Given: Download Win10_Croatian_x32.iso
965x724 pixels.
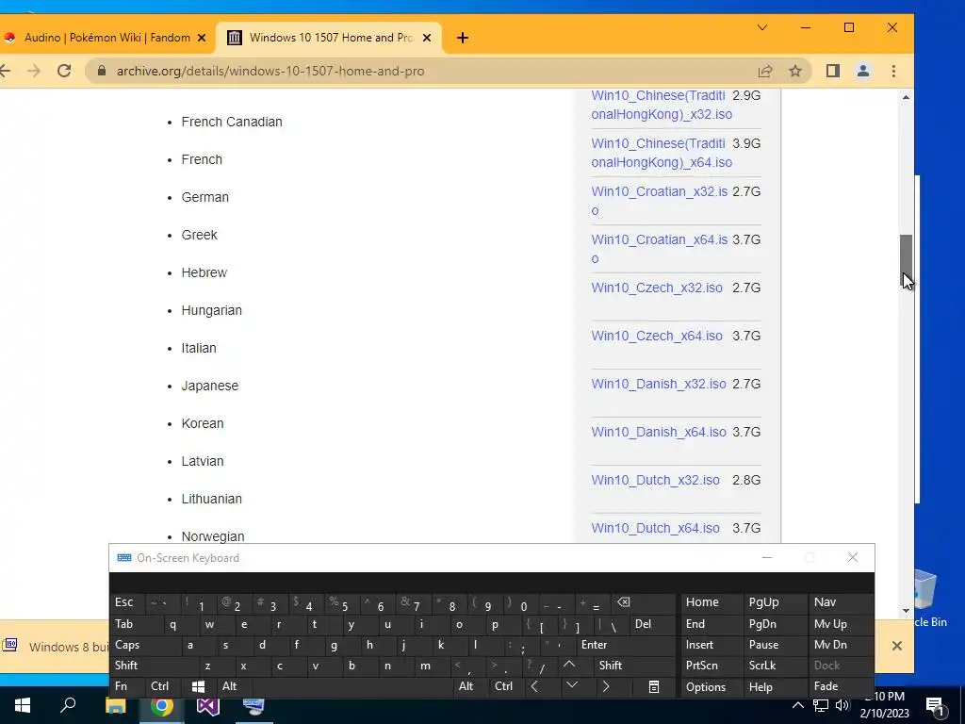Looking at the screenshot, I should coord(659,201).
